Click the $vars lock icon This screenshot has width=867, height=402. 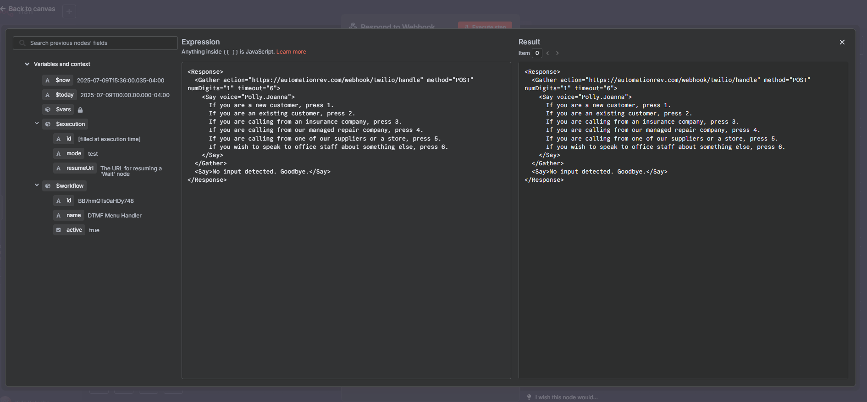point(80,110)
